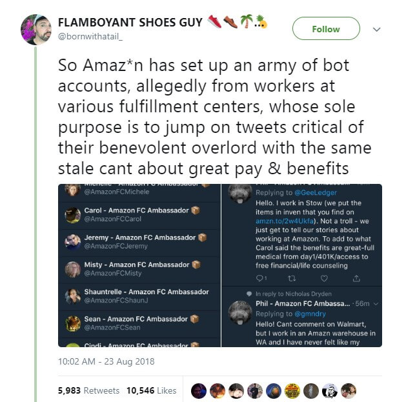Expand the chevron next to Phil's 56m timestamp
This screenshot has height=402, width=406.
pyautogui.click(x=375, y=303)
